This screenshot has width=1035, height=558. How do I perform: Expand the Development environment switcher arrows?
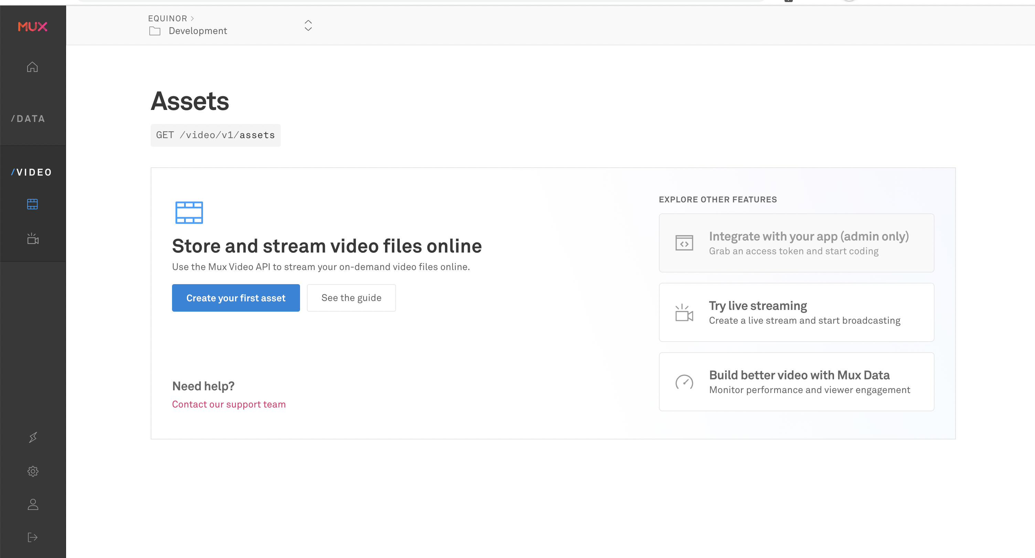point(308,26)
